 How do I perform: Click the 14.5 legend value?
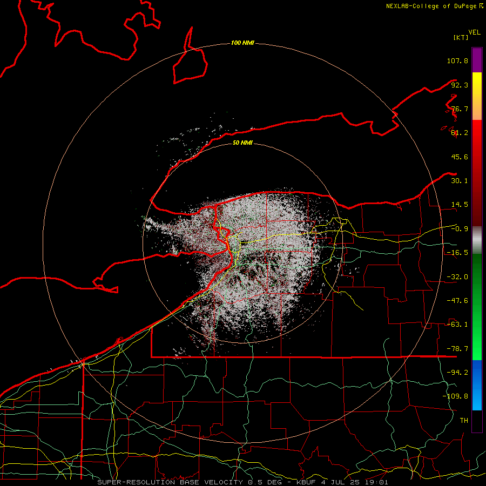pyautogui.click(x=460, y=205)
